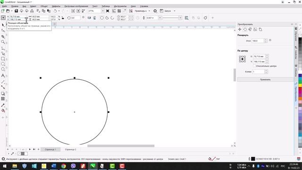The width and height of the screenshot is (302, 170).
Task: Open the Objects docker side tab
Action: pyautogui.click(x=296, y=70)
